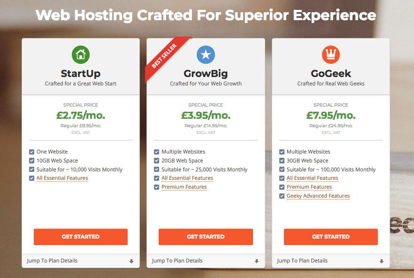Expand GoGeek Jump To Plan Details
The width and height of the screenshot is (414, 278).
point(331,261)
